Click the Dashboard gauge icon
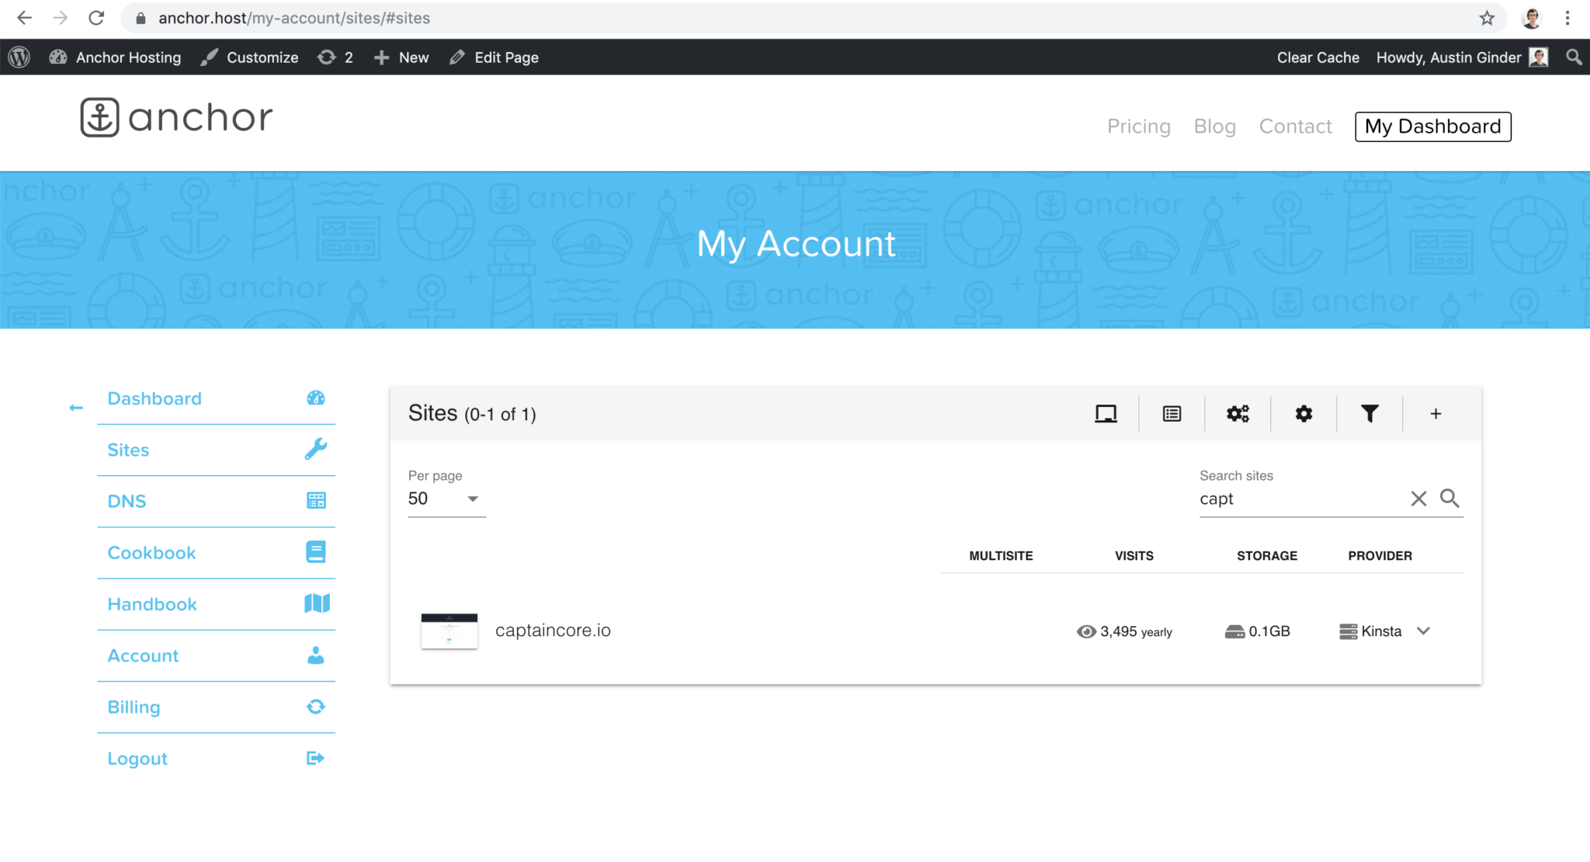Screen dimensions: 1590x862 [x=316, y=398]
